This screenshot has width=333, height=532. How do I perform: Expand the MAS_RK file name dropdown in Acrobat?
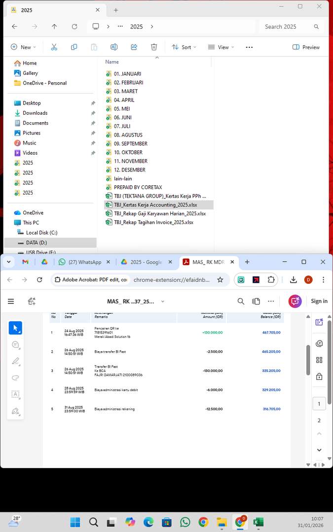(x=163, y=301)
